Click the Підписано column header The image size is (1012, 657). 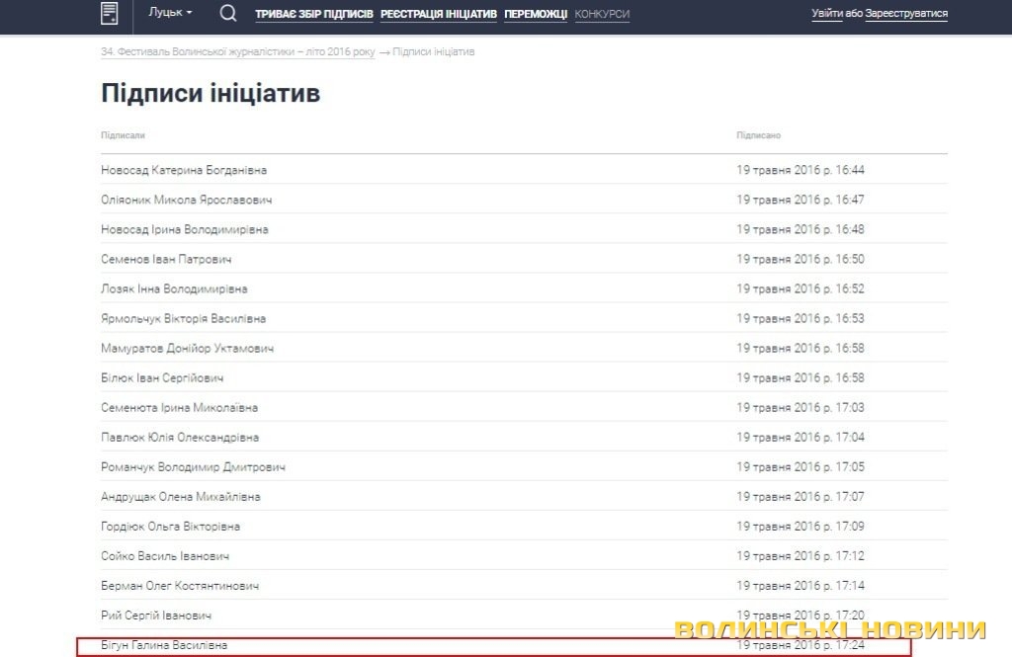click(758, 135)
